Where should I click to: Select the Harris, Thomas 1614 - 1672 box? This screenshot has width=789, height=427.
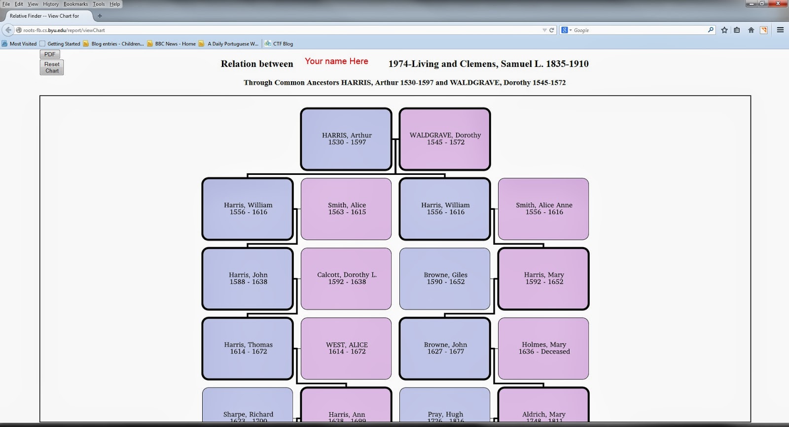(248, 349)
